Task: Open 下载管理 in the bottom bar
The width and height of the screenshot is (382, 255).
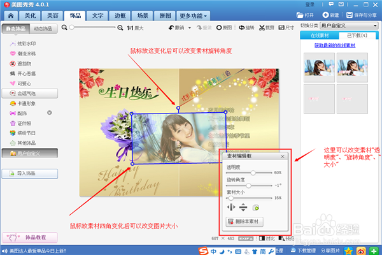Action: [303, 251]
